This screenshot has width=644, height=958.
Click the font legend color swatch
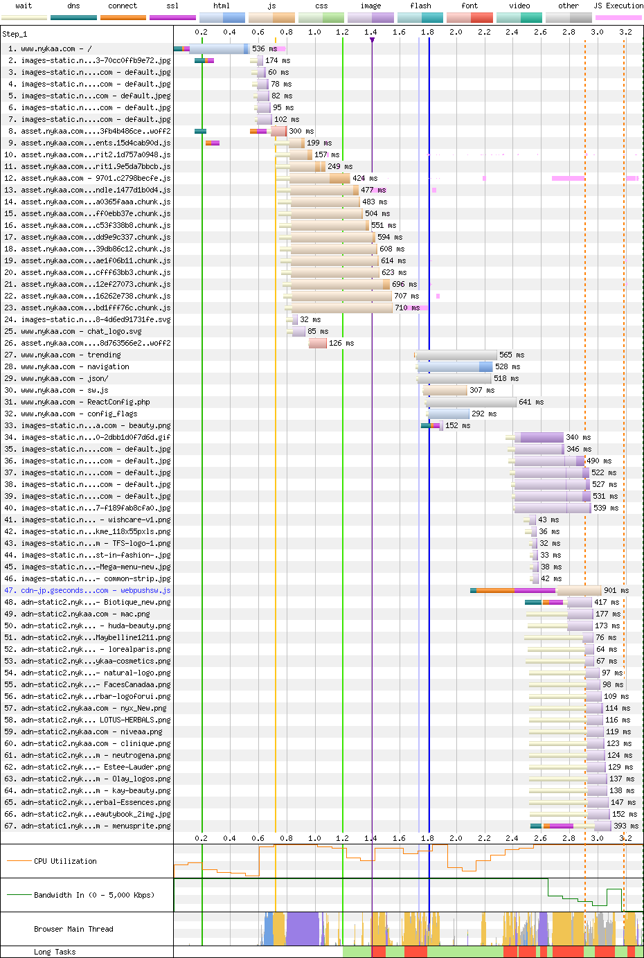point(469,17)
